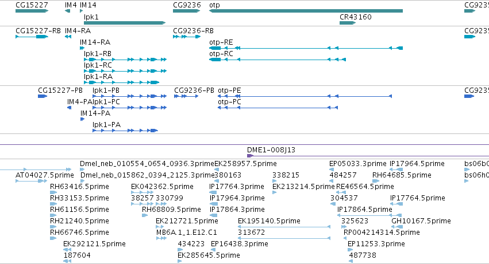Select the EK285645.5prime EST label
This screenshot has height=264, width=489.
click(209, 255)
